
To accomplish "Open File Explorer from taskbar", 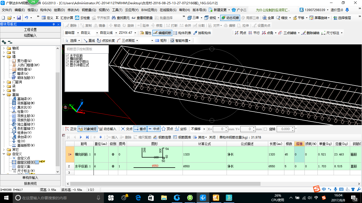I will (164, 197).
